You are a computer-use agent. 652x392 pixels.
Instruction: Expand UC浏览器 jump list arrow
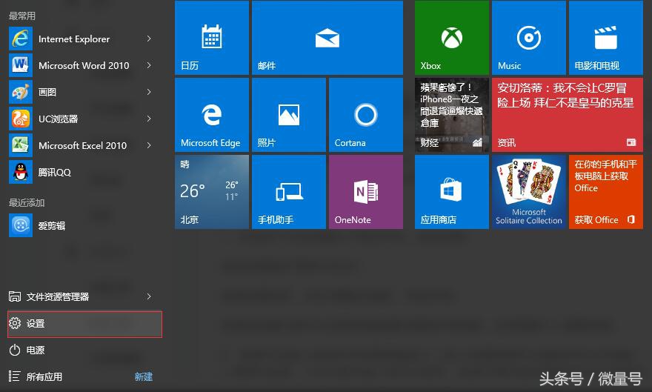pos(149,119)
